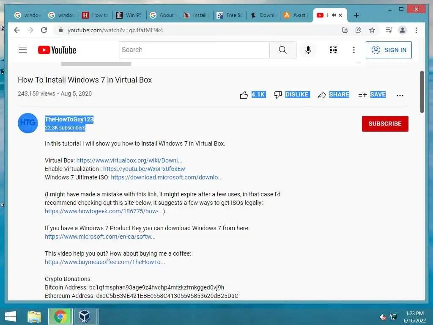
Task: Like the video with thumbs up
Action: tap(244, 95)
